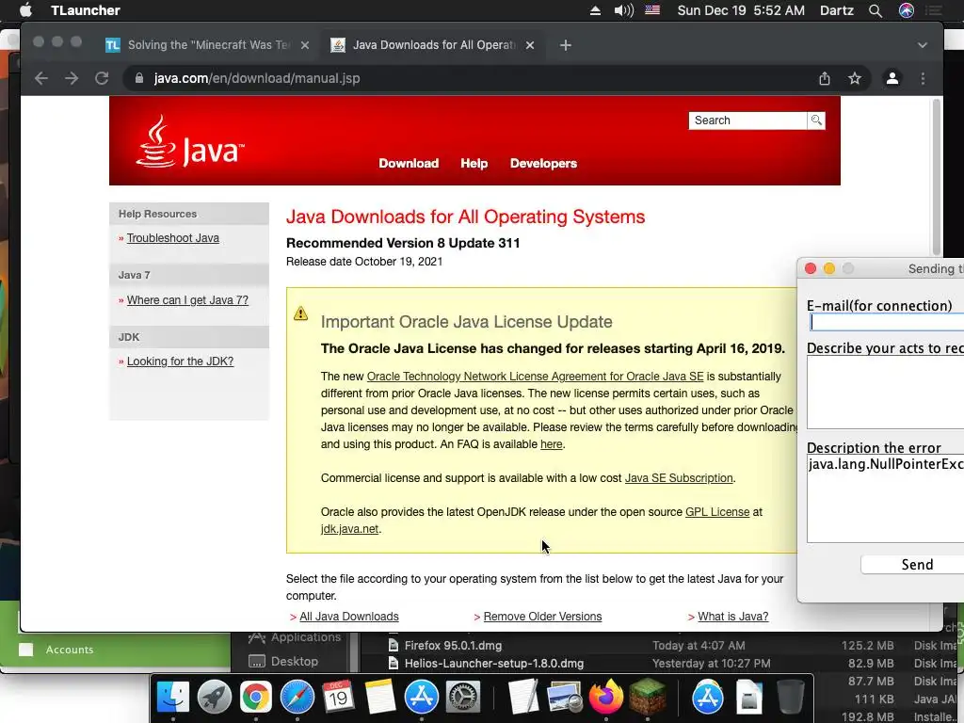Click the address bar URL
This screenshot has height=723, width=964.
point(257,78)
